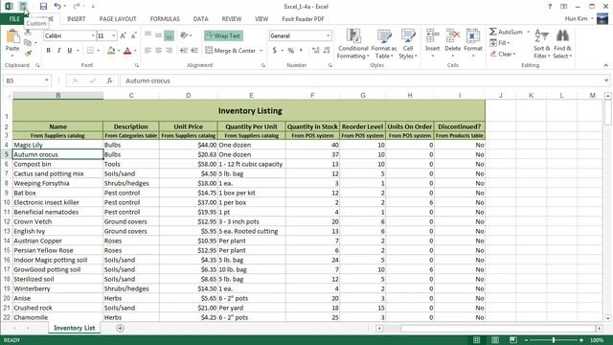Toggle Italic formatting
613x345 pixels.
click(x=59, y=51)
